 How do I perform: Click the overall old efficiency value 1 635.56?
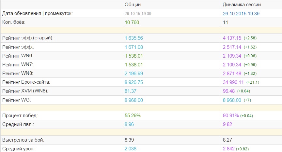pos(134,38)
